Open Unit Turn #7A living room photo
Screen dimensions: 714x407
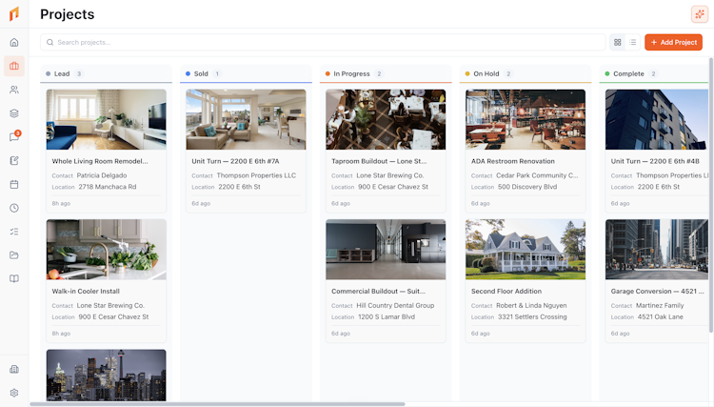pyautogui.click(x=246, y=119)
